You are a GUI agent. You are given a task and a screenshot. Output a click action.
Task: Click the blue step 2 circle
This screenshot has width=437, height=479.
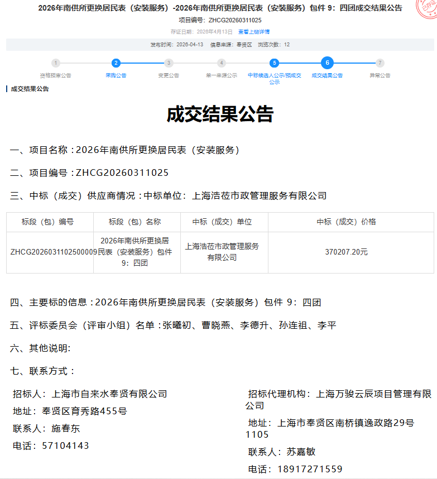[x=116, y=63]
